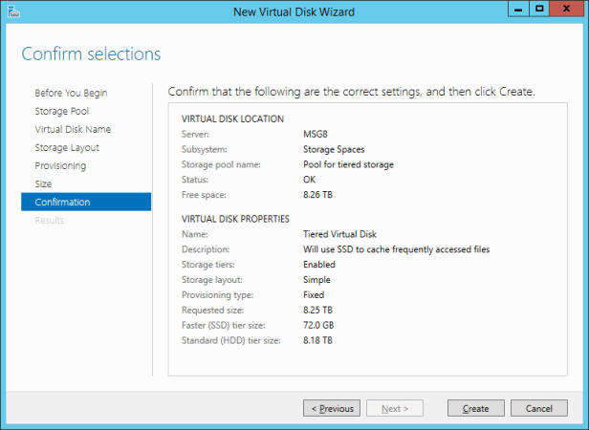
Task: Switch to the Provisioning step
Action: (60, 165)
